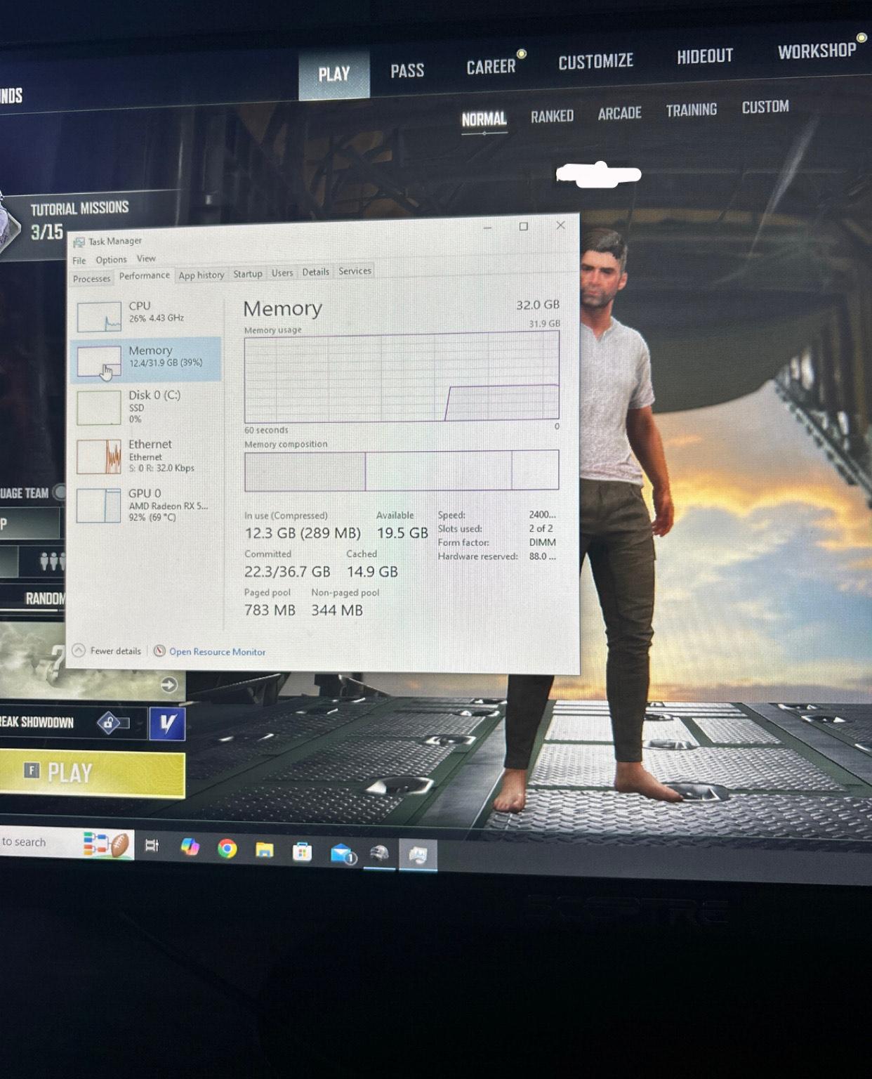Close the Task Manager window
This screenshot has height=1079, width=872.
(560, 225)
